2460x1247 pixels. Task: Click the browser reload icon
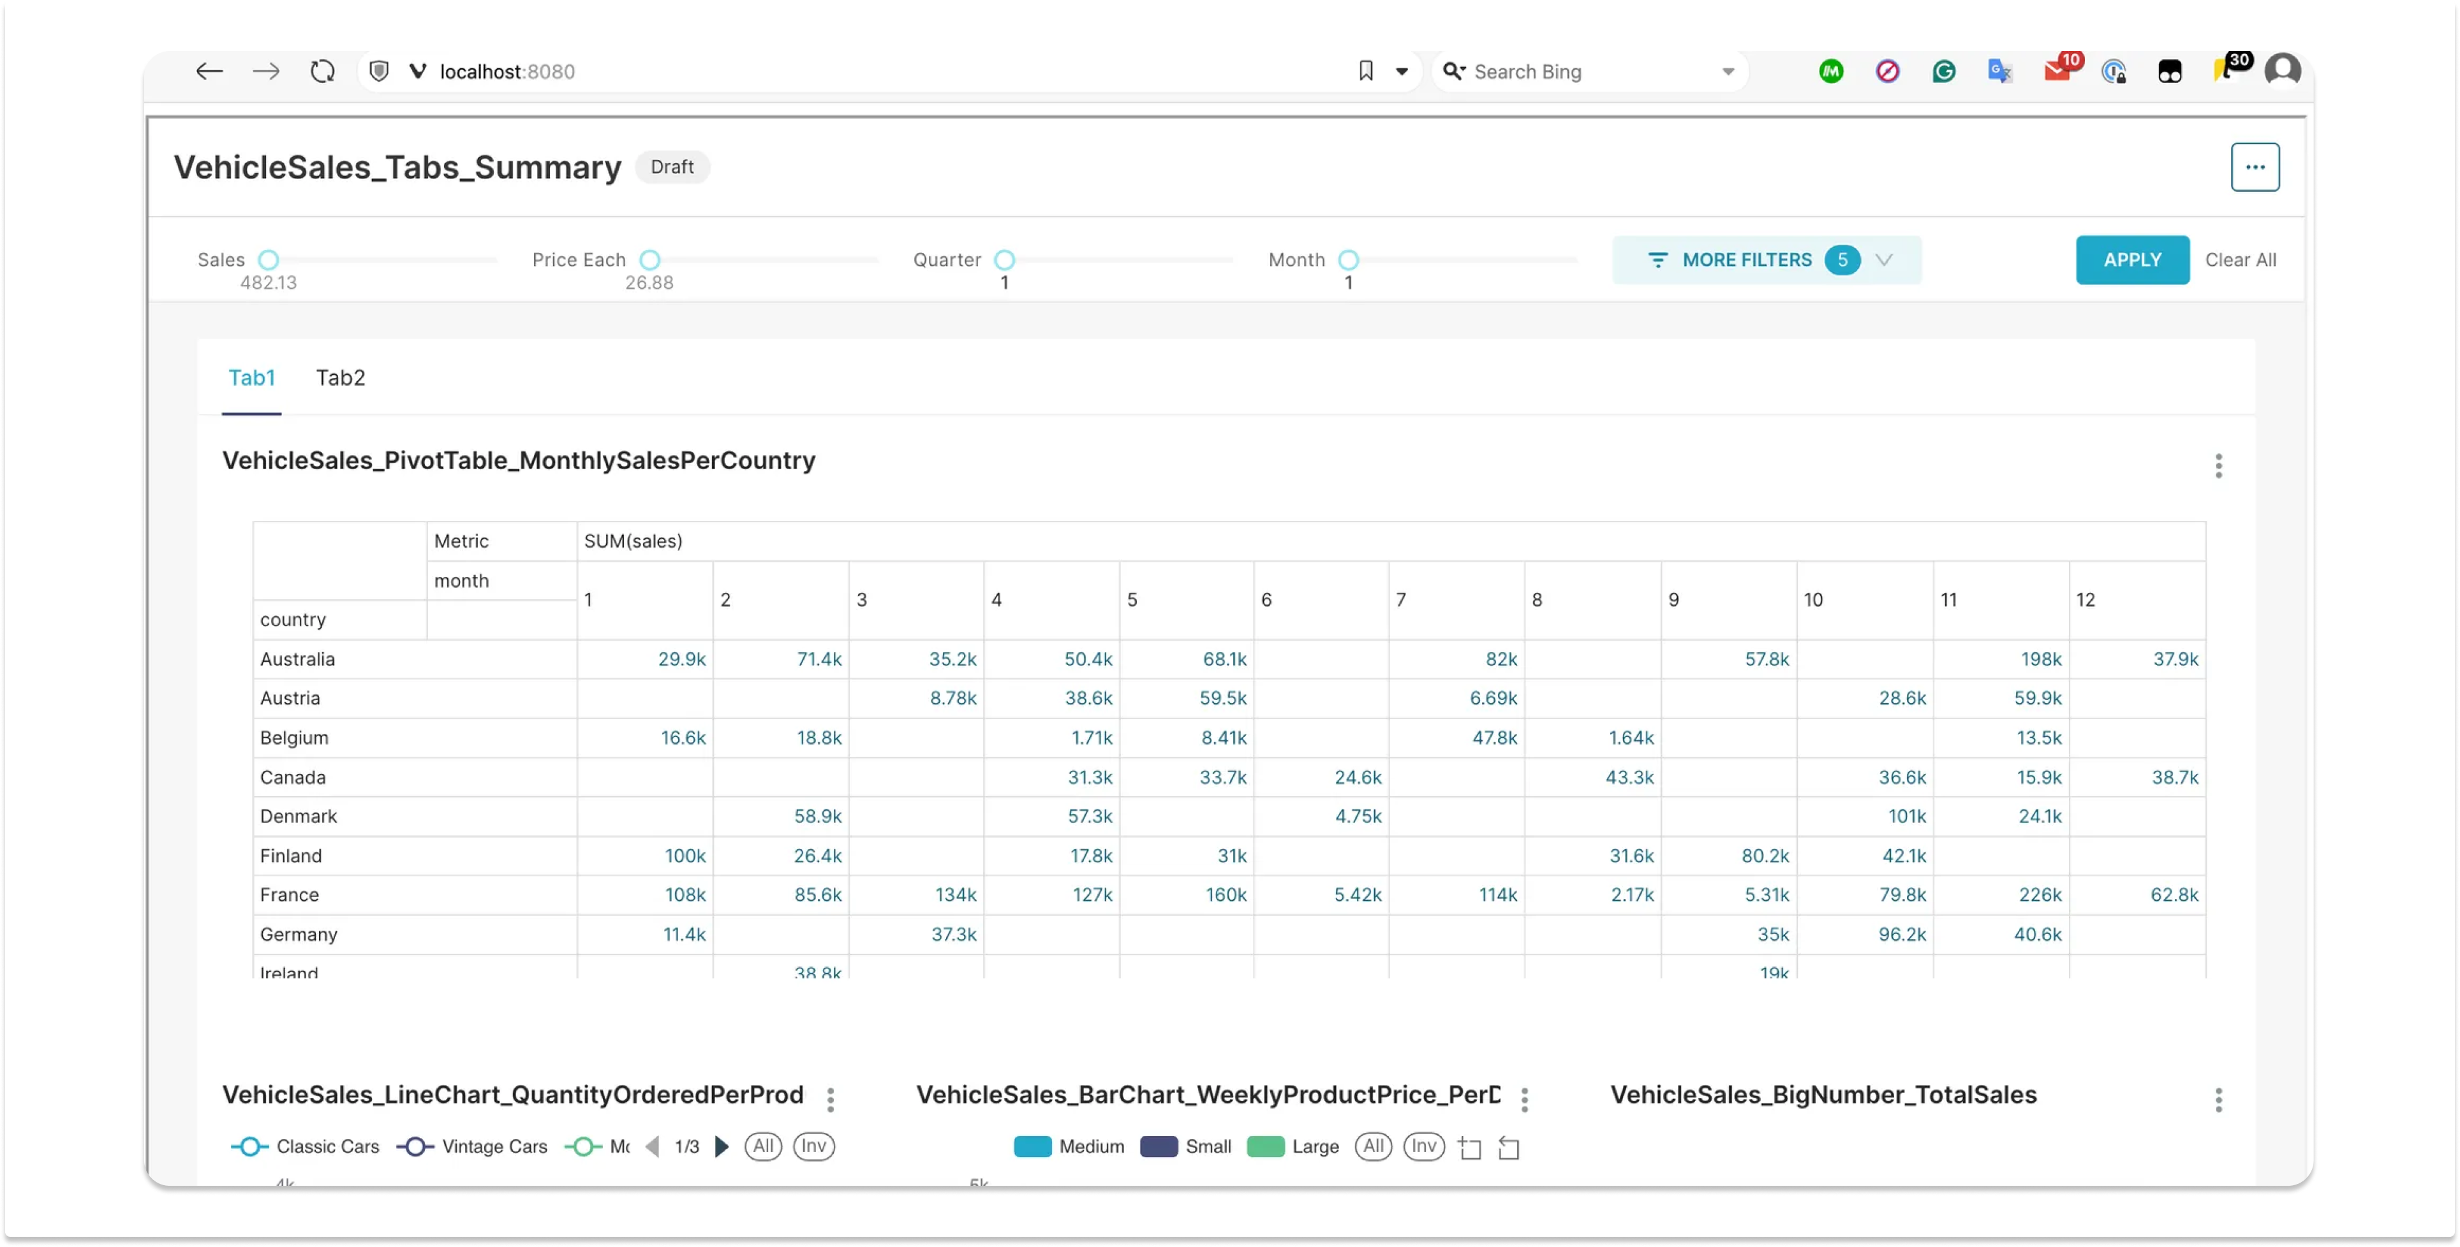tap(323, 71)
